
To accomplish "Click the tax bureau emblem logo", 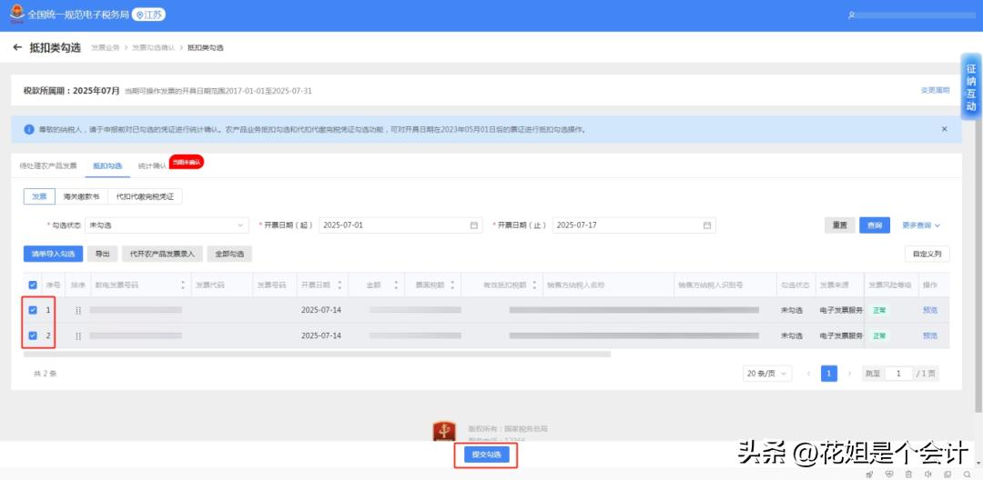I will tap(16, 14).
